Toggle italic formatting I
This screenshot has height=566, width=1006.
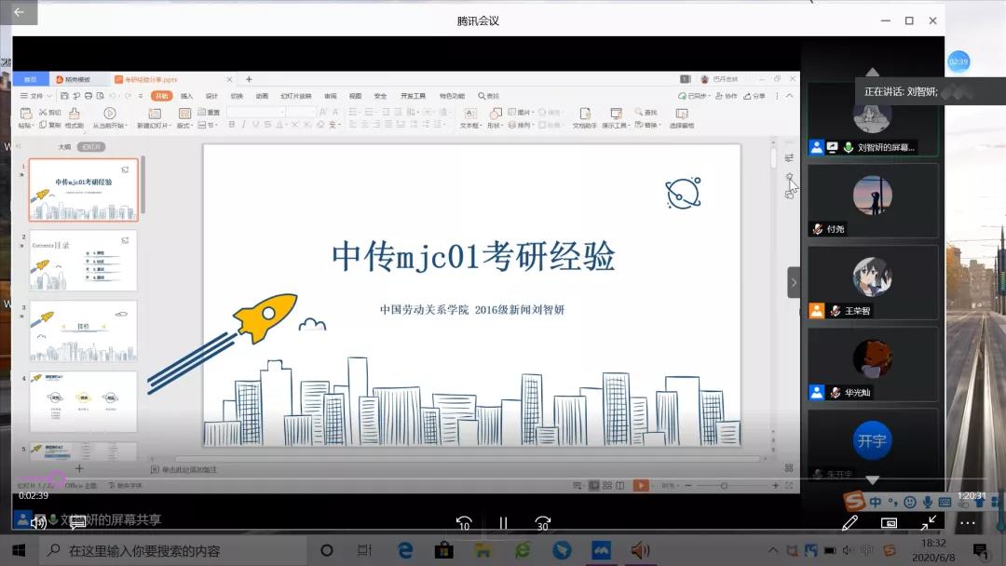(243, 125)
